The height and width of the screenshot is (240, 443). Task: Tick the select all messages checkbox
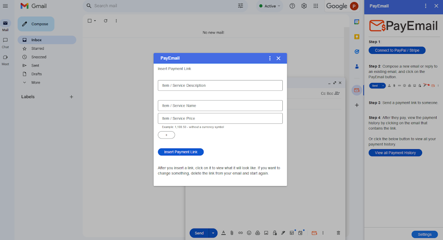tap(90, 21)
